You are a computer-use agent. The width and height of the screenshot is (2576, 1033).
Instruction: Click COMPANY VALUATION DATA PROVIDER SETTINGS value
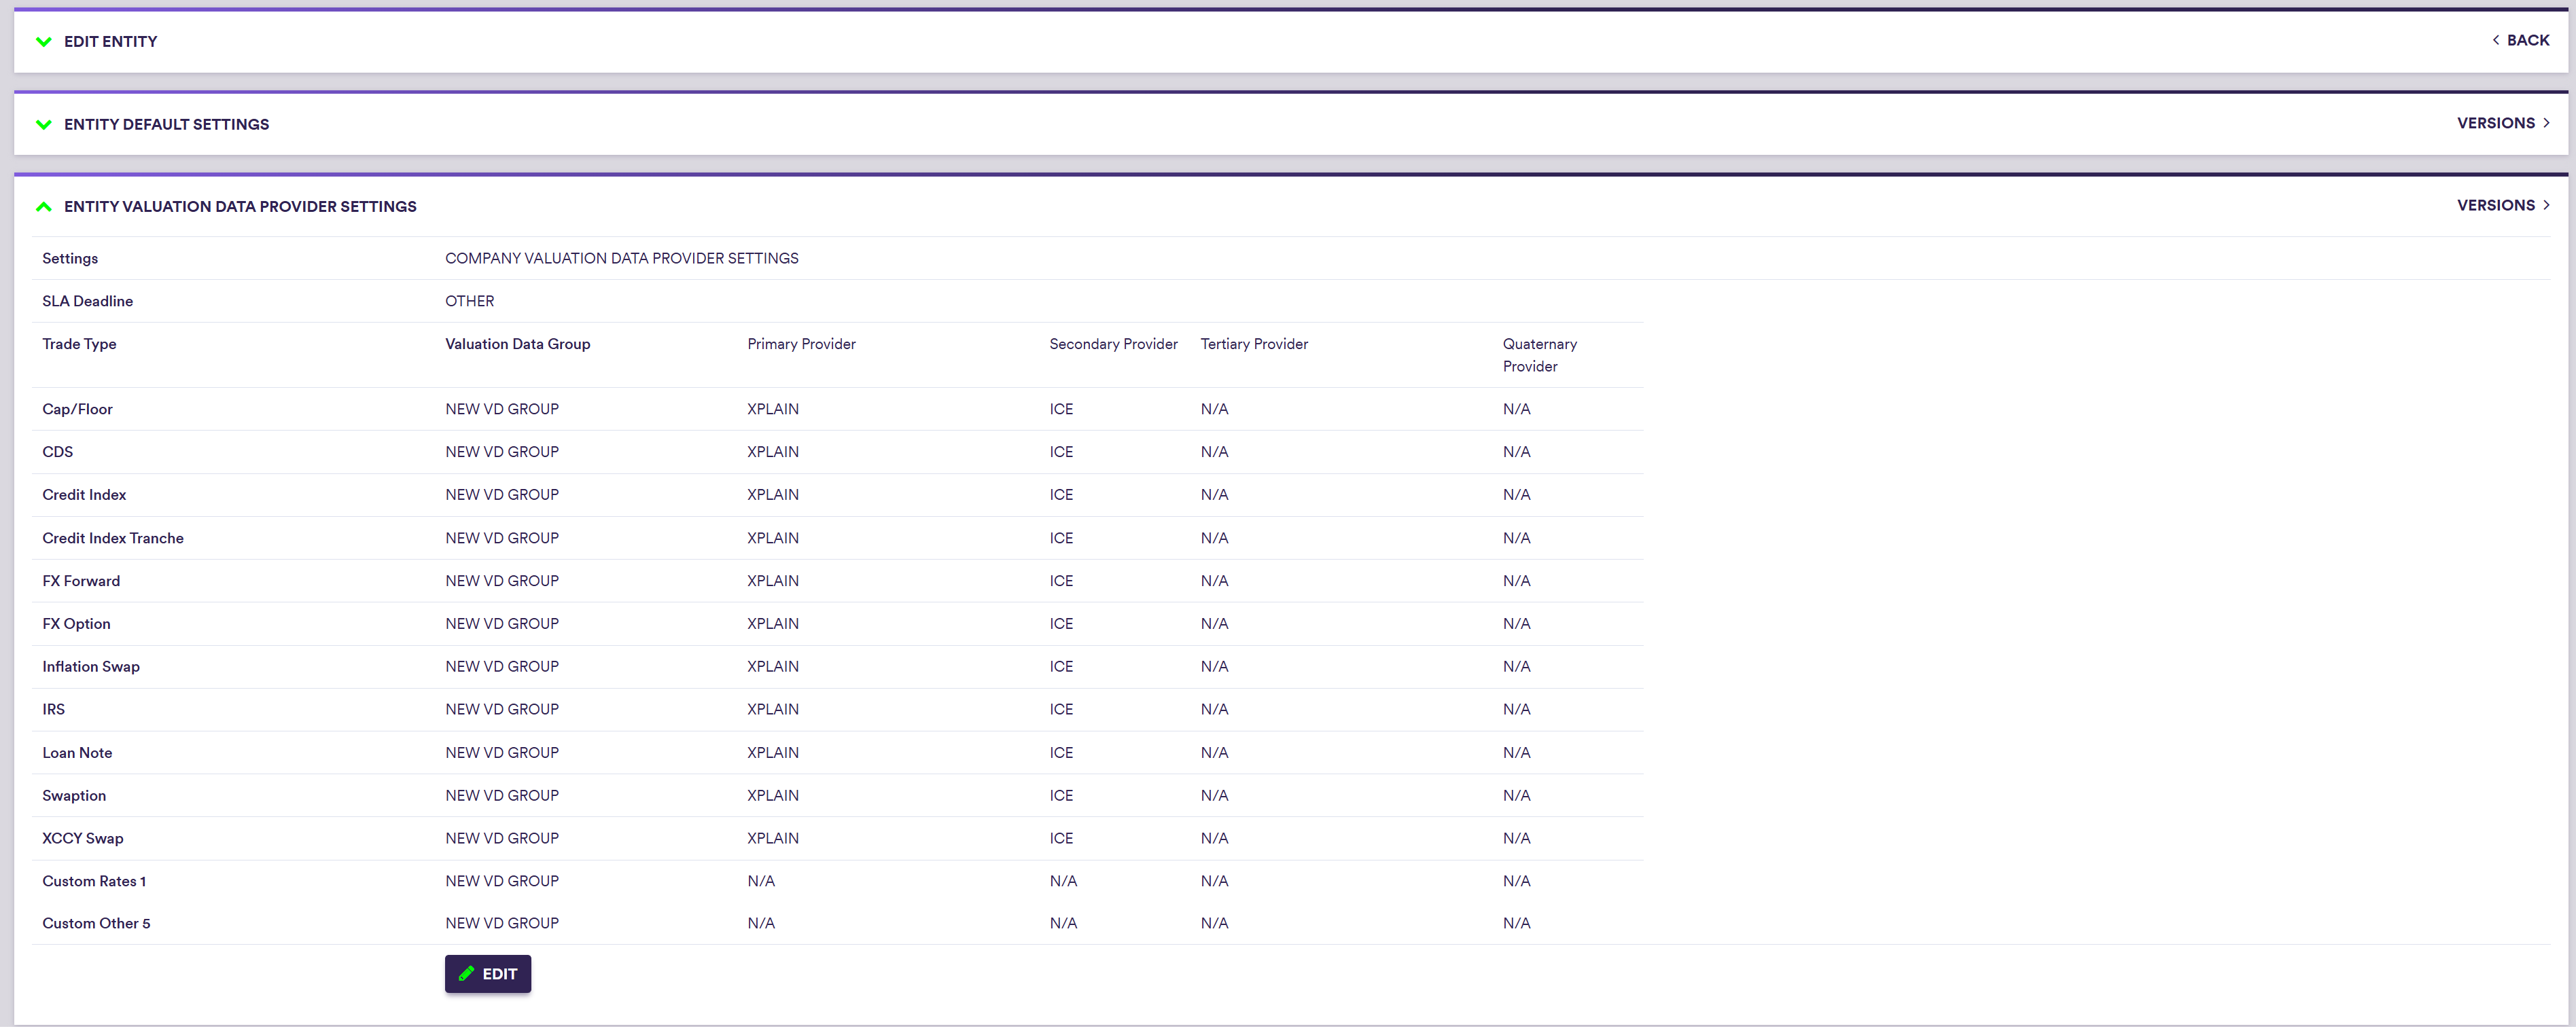click(621, 259)
